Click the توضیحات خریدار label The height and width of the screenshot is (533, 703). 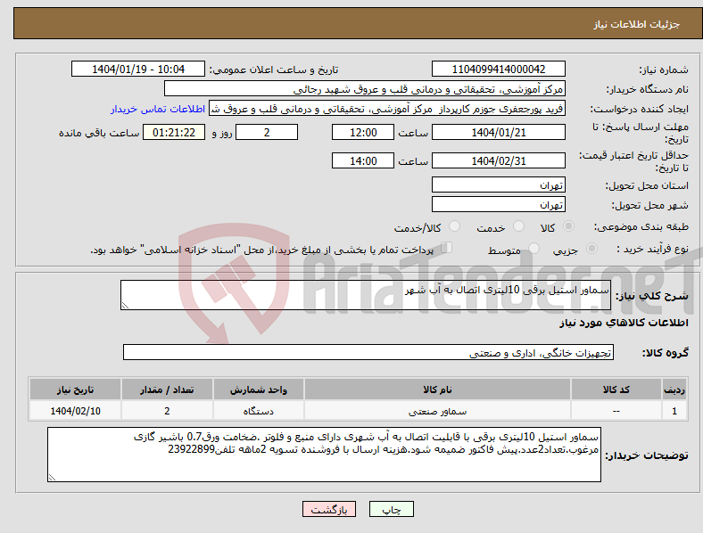point(647,455)
